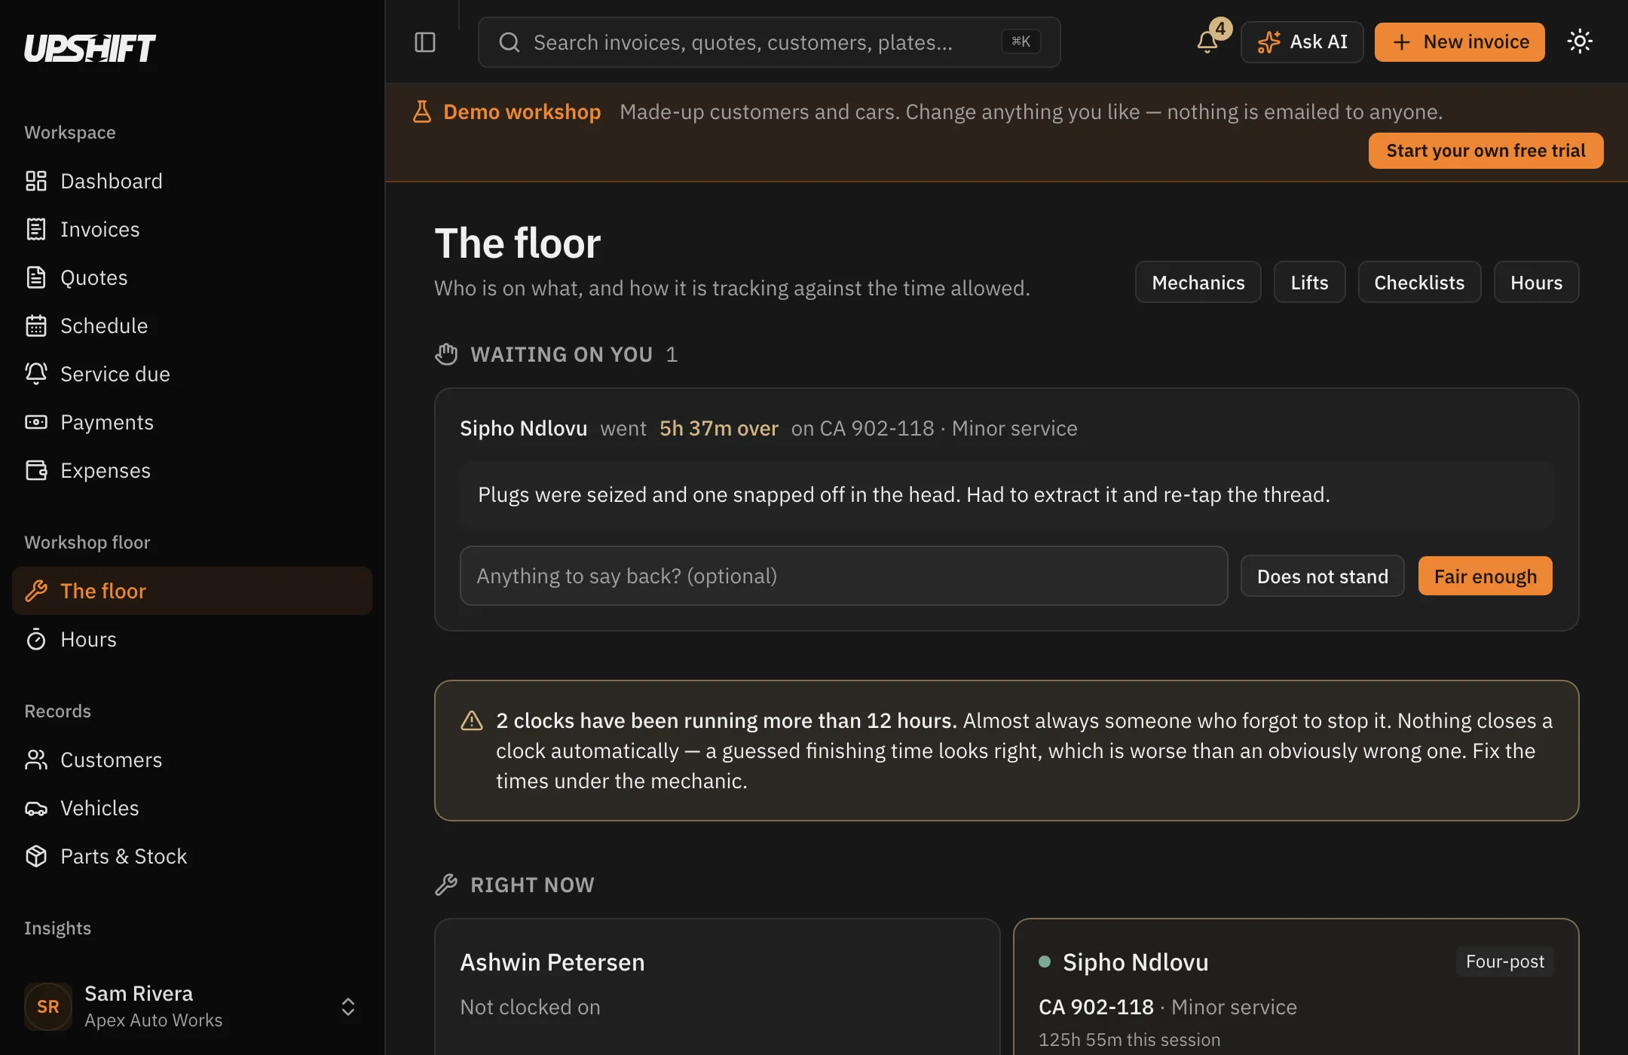This screenshot has height=1055, width=1628.
Task: Open the Schedule page
Action: tap(192, 326)
